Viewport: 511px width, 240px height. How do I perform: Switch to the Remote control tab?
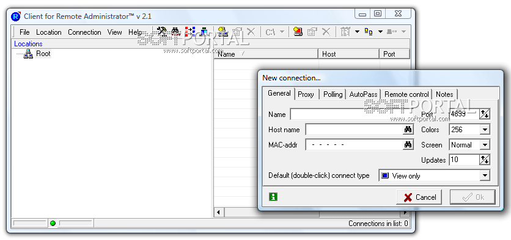click(x=406, y=94)
